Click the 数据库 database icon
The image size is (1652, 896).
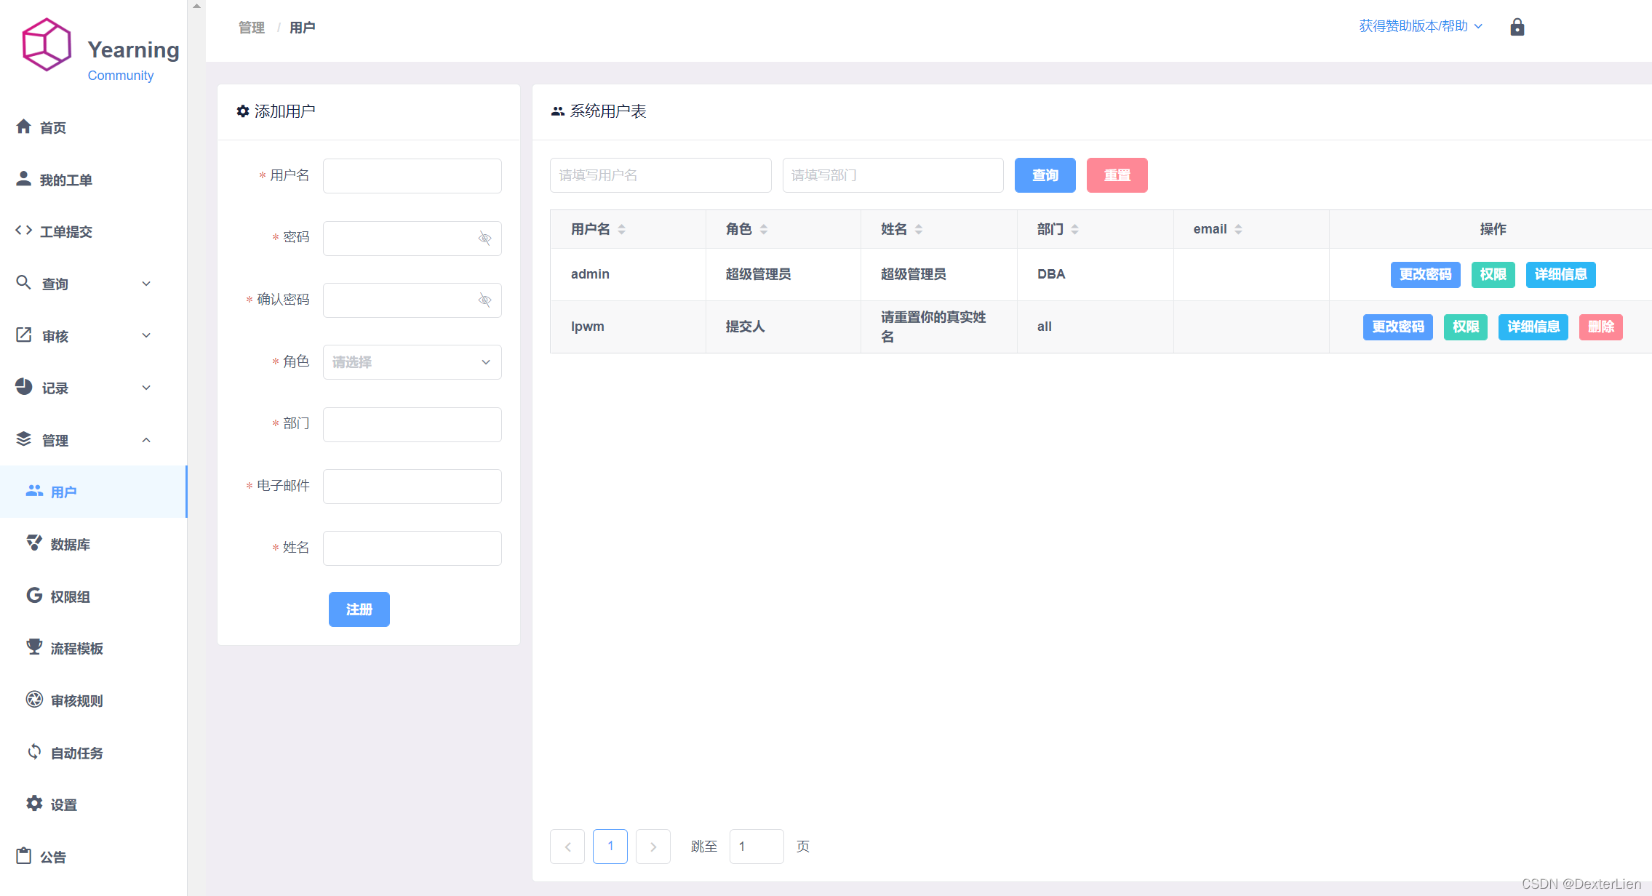tap(34, 543)
